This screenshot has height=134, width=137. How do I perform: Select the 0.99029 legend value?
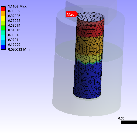tap(14, 11)
